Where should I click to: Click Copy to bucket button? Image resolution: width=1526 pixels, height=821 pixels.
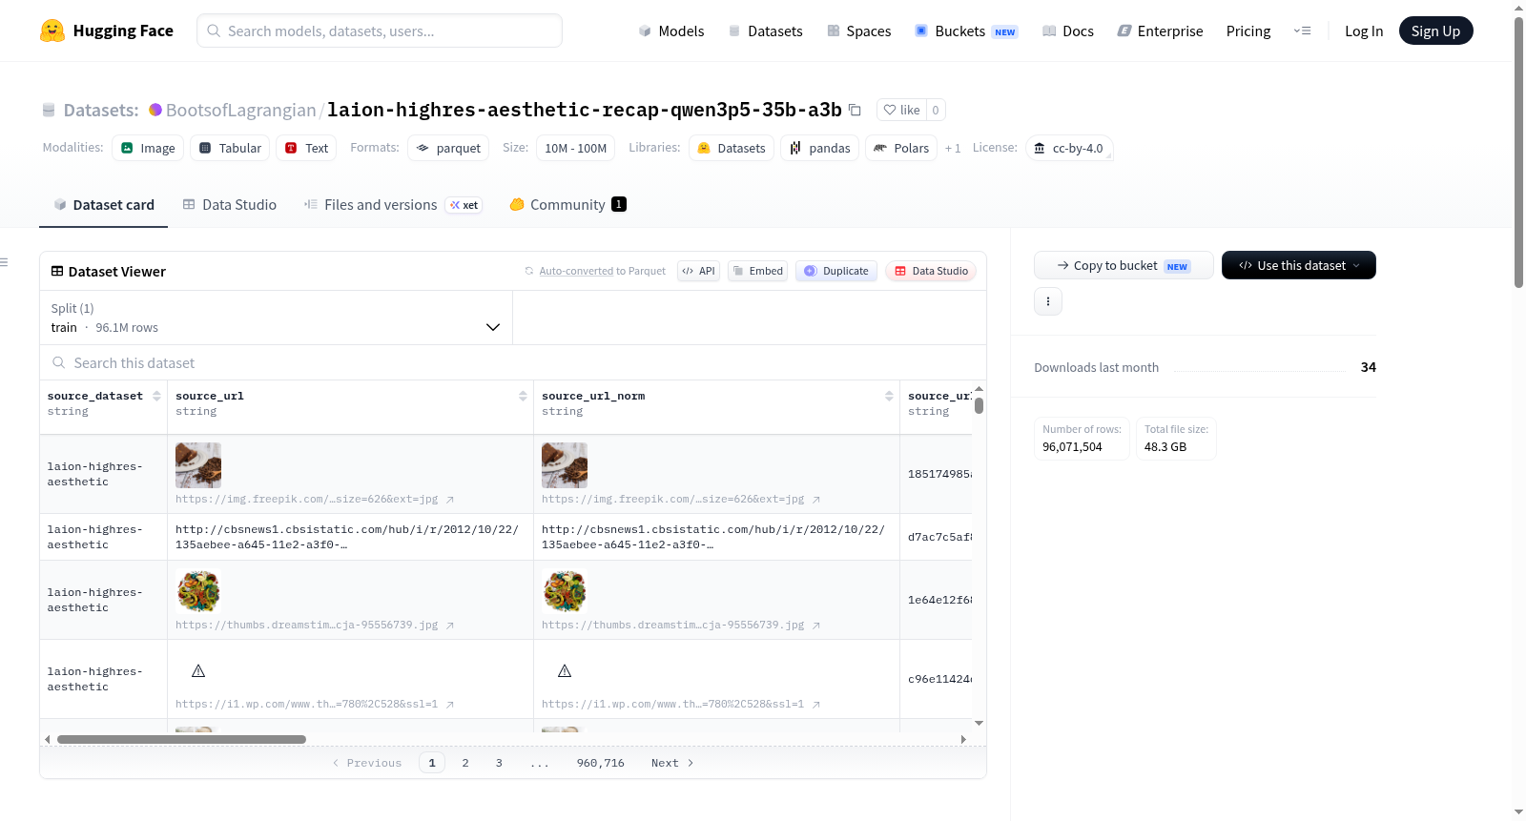coord(1124,265)
